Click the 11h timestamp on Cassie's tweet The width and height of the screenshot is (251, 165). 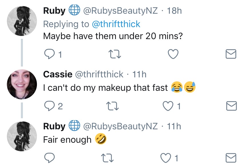[x=139, y=74]
